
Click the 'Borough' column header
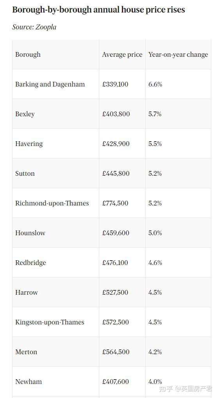(28, 54)
